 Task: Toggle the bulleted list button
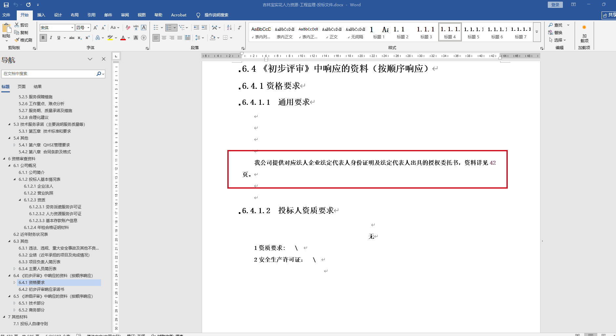(156, 28)
